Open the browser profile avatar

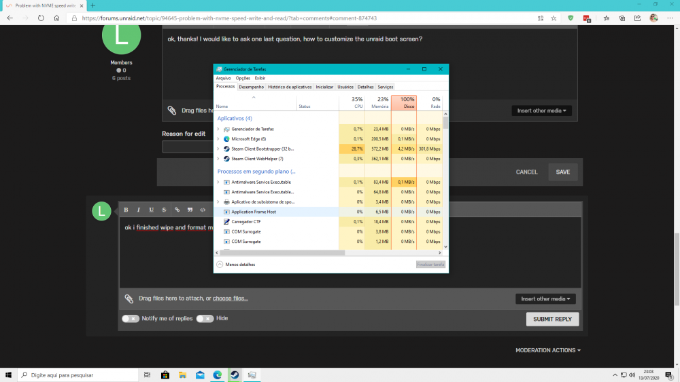click(x=653, y=18)
